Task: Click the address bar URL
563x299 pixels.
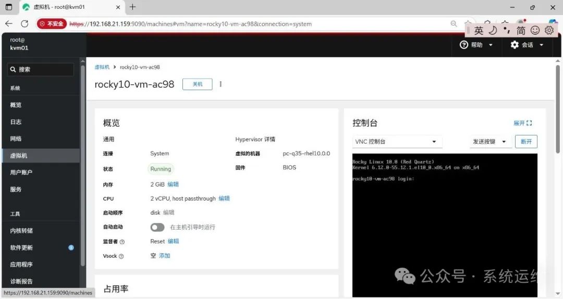Action: 190,24
